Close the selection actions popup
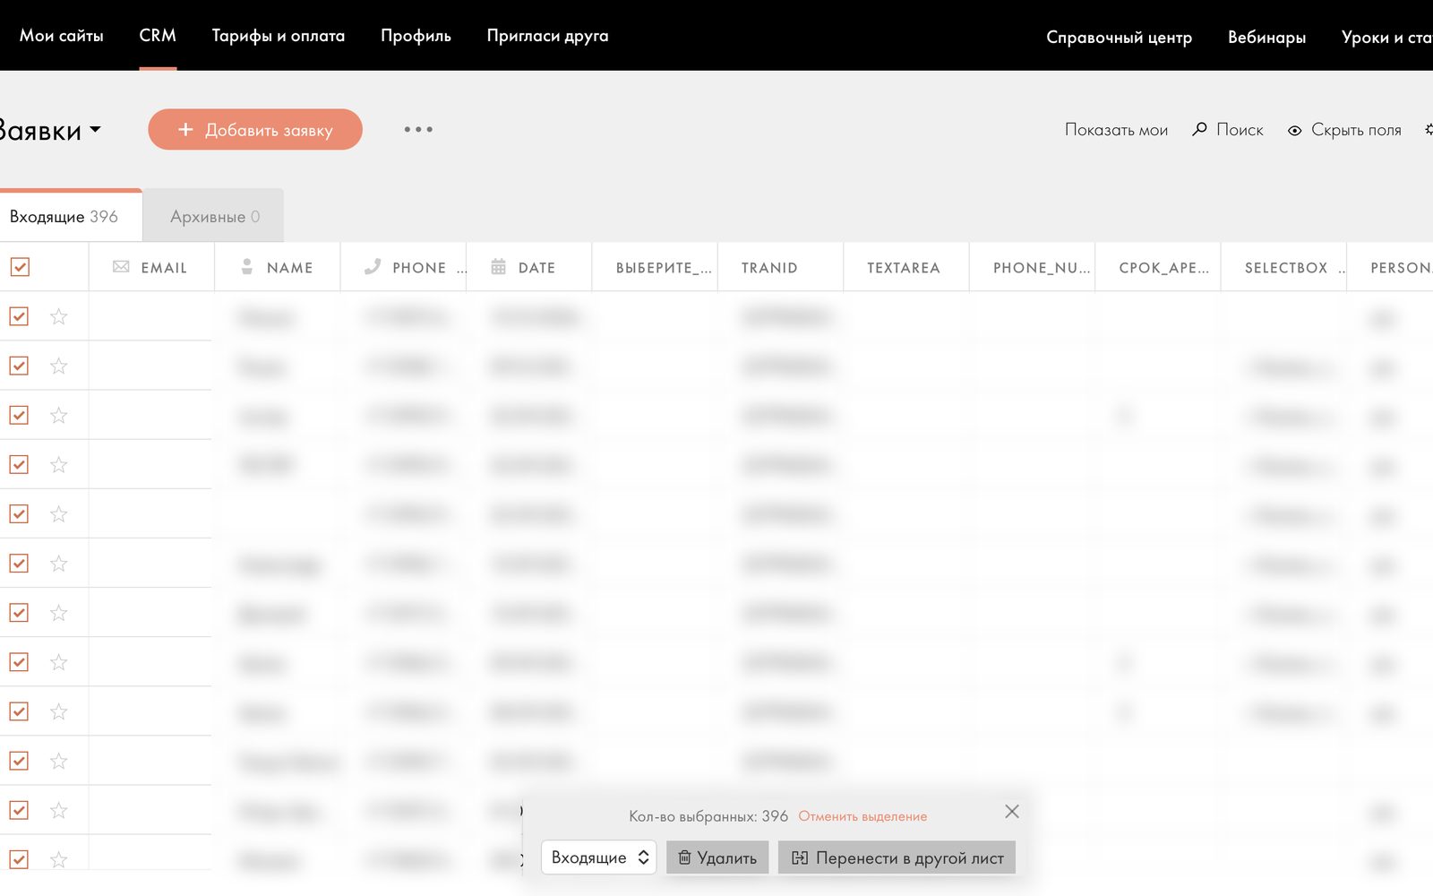 pos(1012,812)
